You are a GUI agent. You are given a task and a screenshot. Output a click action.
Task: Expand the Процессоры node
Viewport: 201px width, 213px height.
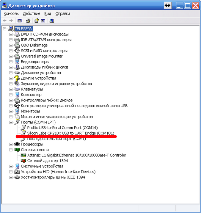coord(11,144)
